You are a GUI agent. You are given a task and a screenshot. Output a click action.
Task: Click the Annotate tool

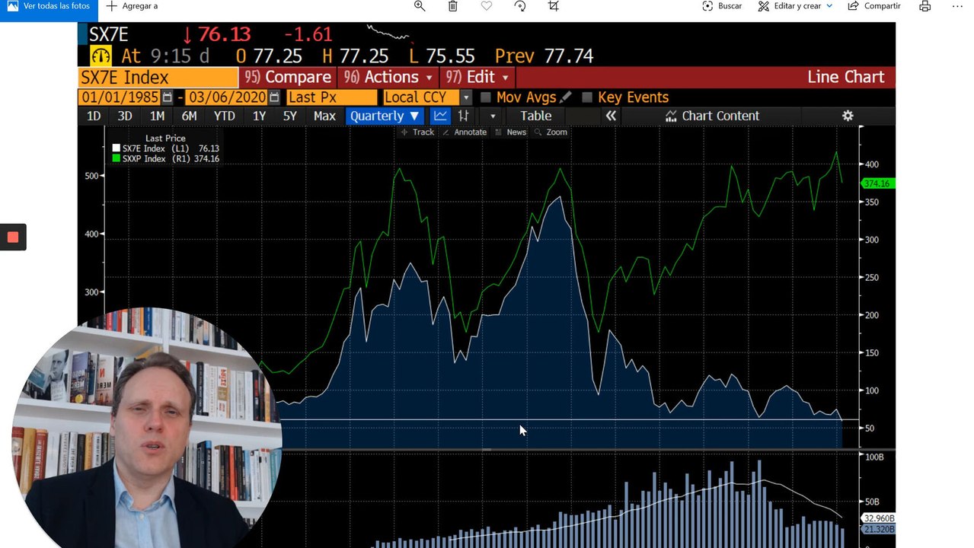[465, 132]
